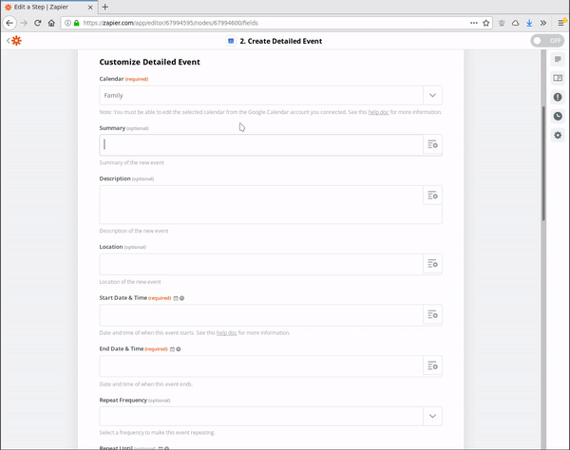This screenshot has height=450, width=570.
Task: Focus the Summary input field
Action: click(x=261, y=145)
